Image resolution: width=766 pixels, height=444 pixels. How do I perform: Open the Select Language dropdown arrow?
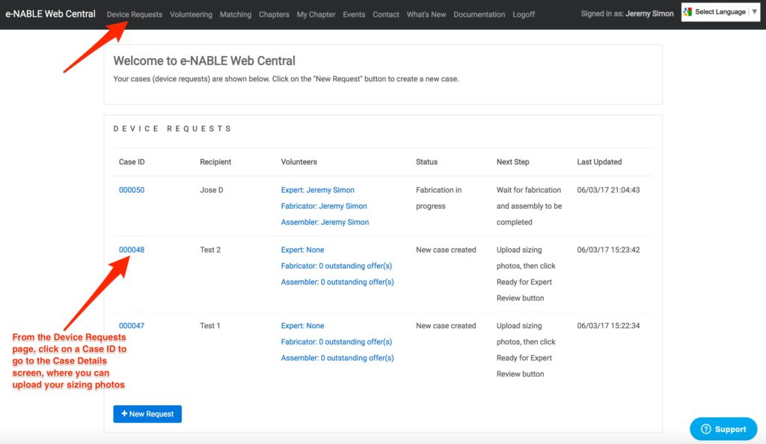pos(754,12)
